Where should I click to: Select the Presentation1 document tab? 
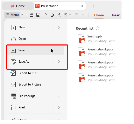coord(60,6)
